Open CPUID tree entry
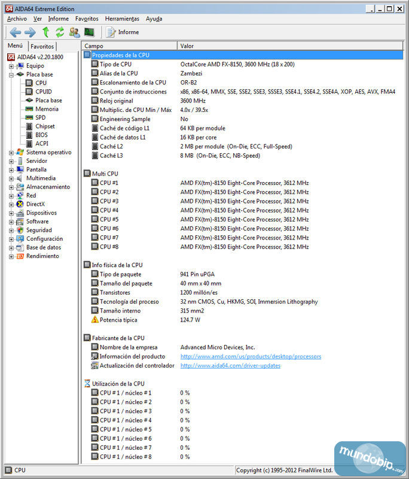The height and width of the screenshot is (479, 409). [43, 92]
